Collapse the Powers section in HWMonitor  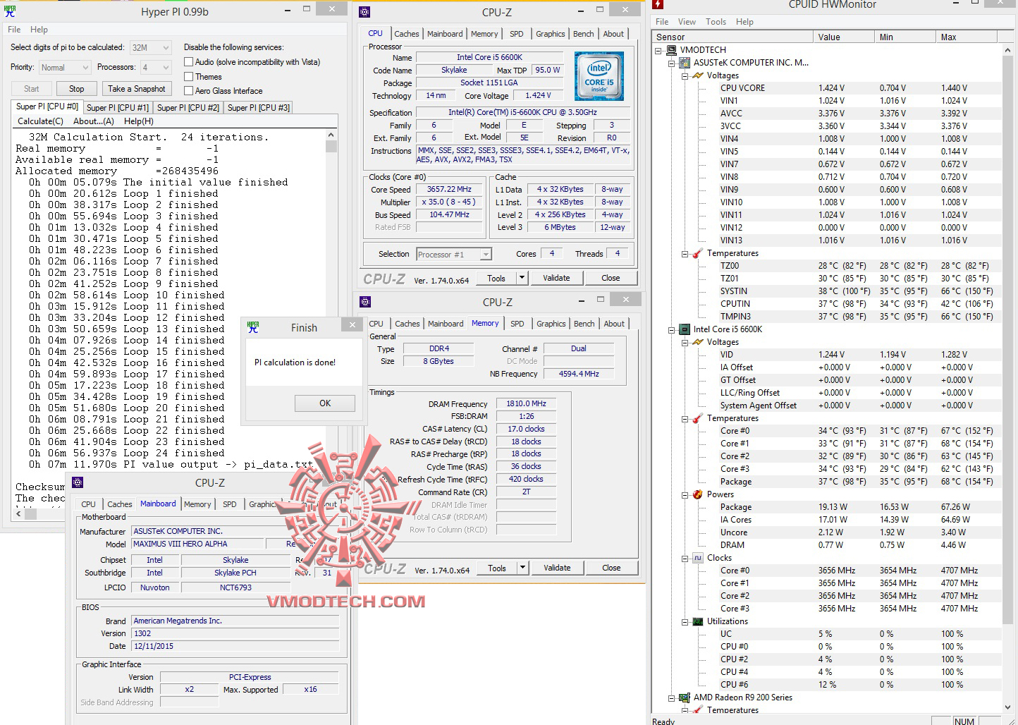pyautogui.click(x=685, y=494)
